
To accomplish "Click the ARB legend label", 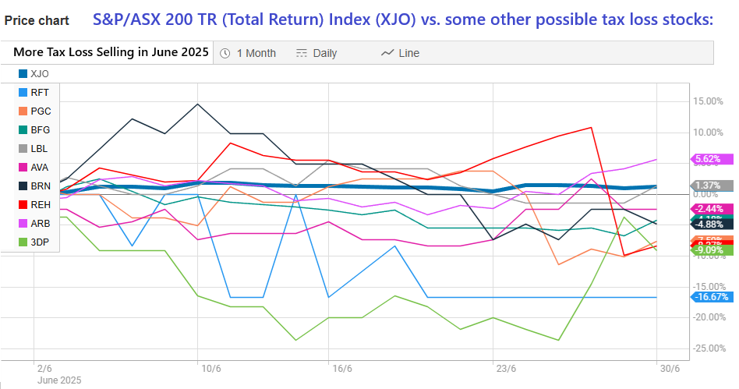I will point(40,223).
